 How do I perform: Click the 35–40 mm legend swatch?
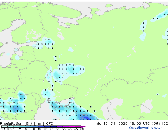(66, 127)
